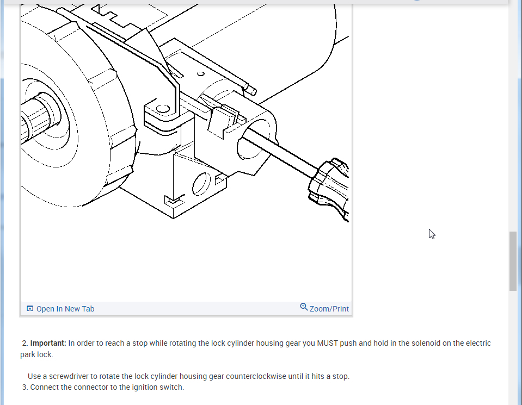Click the Zoom/Print magnifier icon
The height and width of the screenshot is (405, 522).
point(304,307)
